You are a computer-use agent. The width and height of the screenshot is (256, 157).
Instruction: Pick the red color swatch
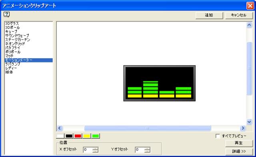78,136
